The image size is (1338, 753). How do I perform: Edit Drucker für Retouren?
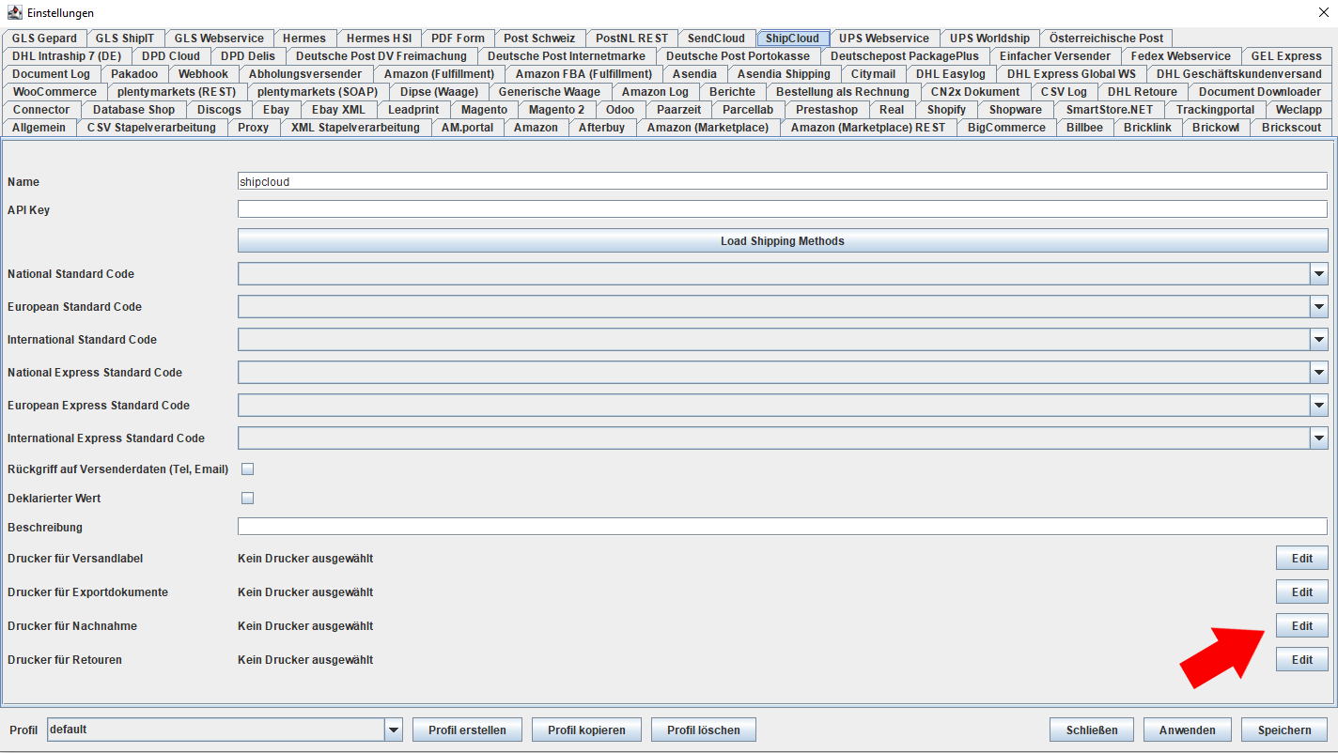[1301, 660]
